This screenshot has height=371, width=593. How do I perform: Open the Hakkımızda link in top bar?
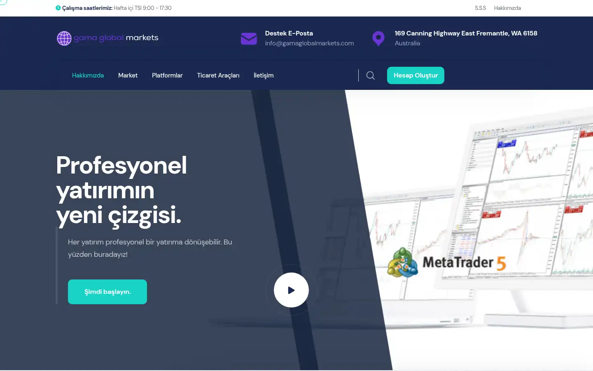coord(507,8)
